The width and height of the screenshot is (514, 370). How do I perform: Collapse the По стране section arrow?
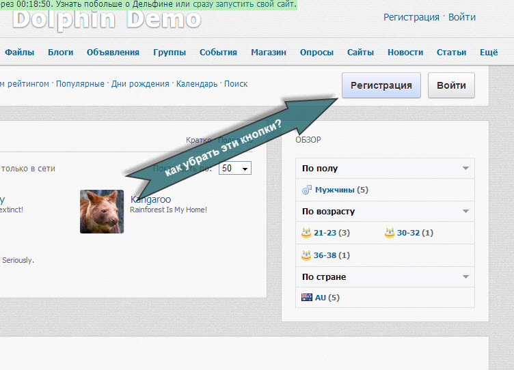click(x=465, y=277)
